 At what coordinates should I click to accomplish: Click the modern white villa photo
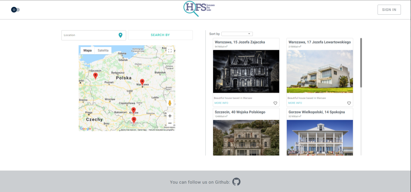320,71
